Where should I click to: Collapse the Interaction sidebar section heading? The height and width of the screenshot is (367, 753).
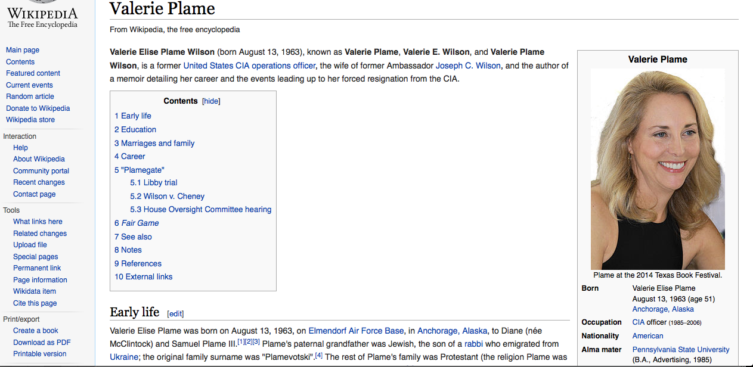20,136
